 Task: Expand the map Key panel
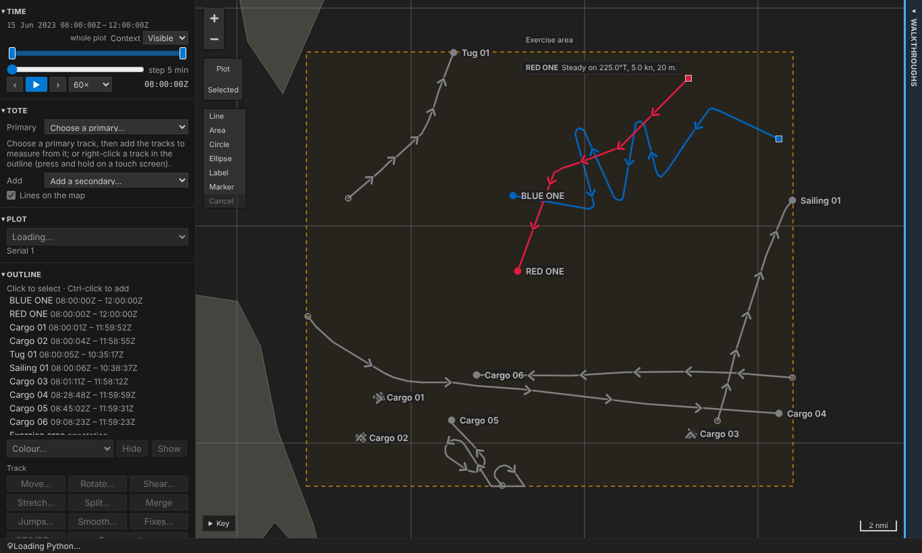219,523
